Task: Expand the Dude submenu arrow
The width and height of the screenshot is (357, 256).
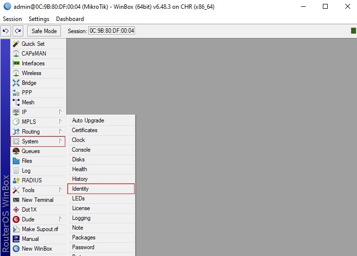Action: click(x=60, y=219)
